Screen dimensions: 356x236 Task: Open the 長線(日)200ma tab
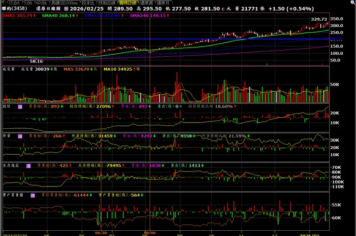click(x=64, y=3)
